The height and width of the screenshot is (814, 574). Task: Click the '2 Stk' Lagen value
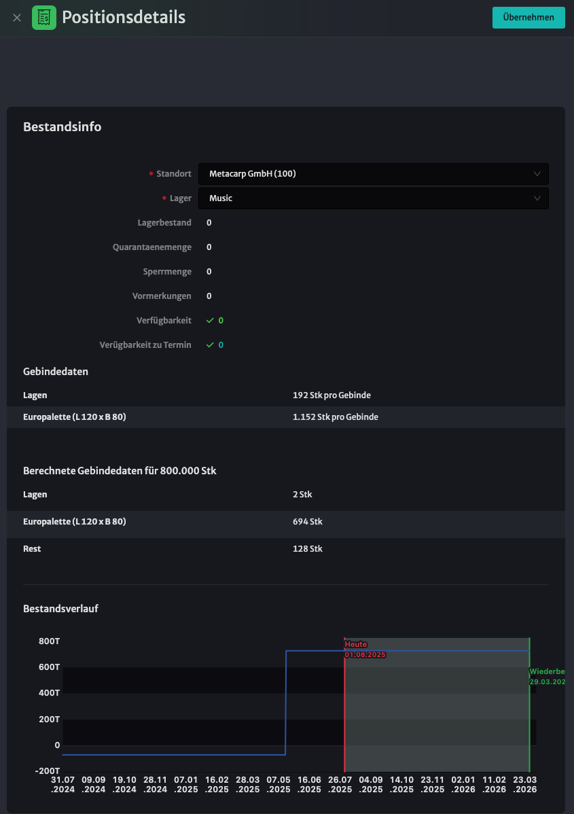[x=302, y=494]
